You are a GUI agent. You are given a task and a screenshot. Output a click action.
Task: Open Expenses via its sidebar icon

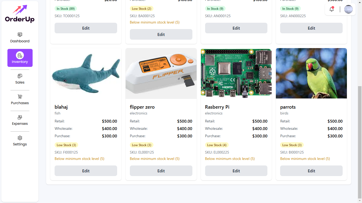coord(20,117)
